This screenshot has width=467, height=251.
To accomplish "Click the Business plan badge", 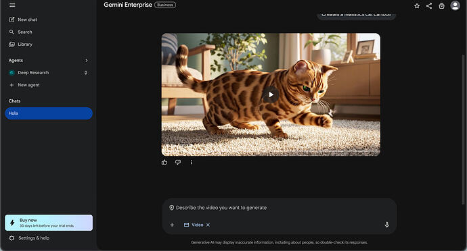I will coord(165,5).
